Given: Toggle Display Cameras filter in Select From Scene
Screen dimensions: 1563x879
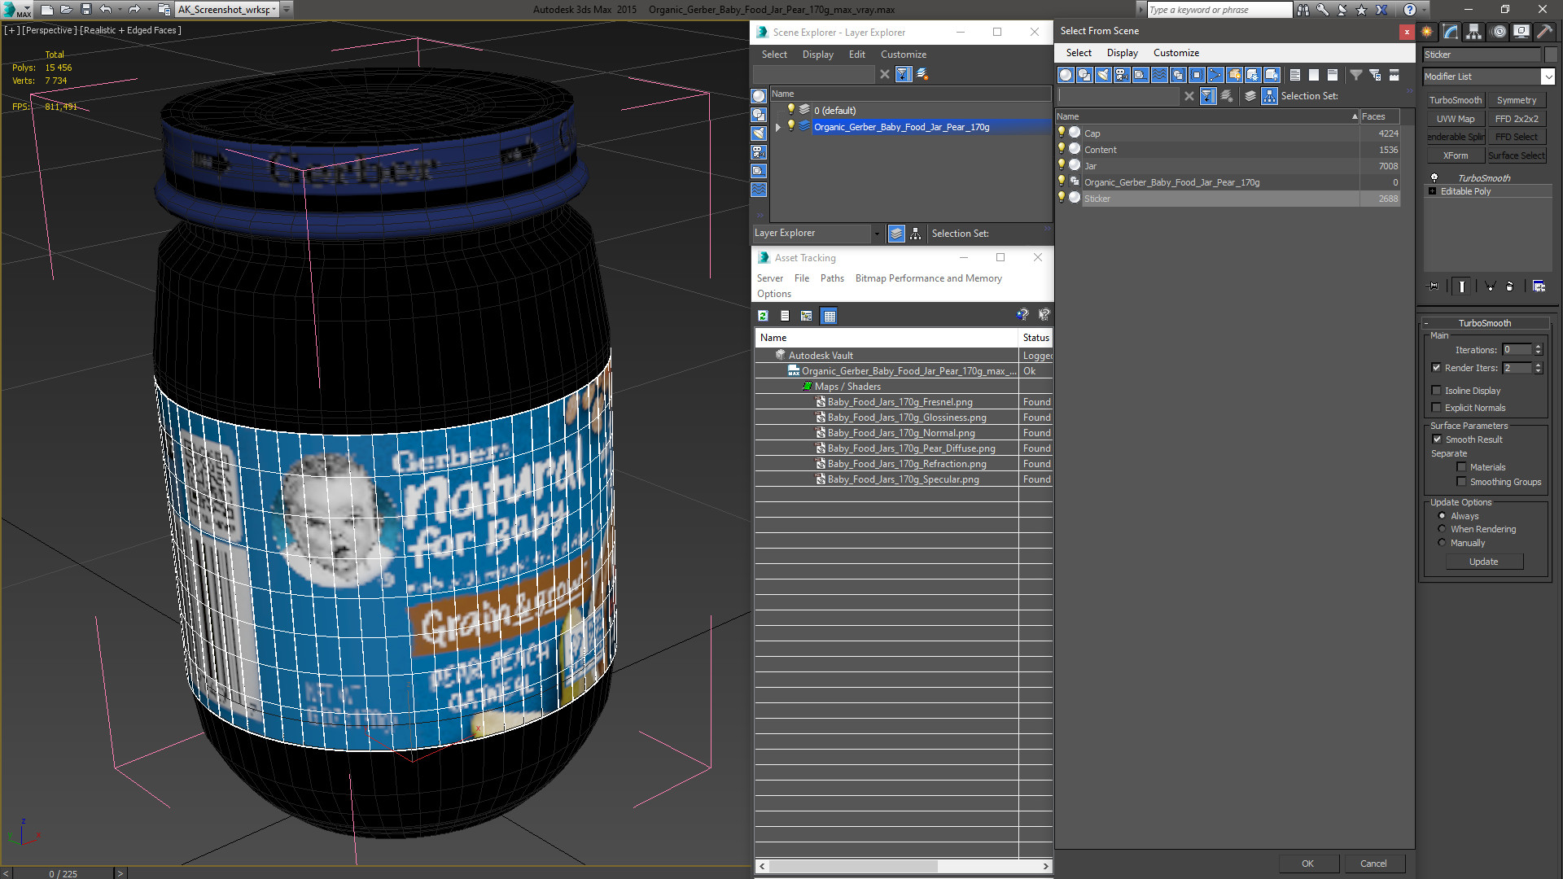Looking at the screenshot, I should click(x=1121, y=75).
